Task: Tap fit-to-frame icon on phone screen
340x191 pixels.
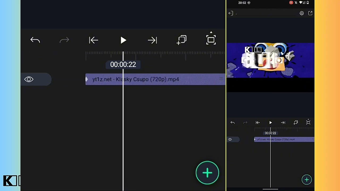Action: 308,122
